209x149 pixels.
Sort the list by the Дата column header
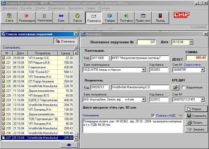tap(20, 53)
